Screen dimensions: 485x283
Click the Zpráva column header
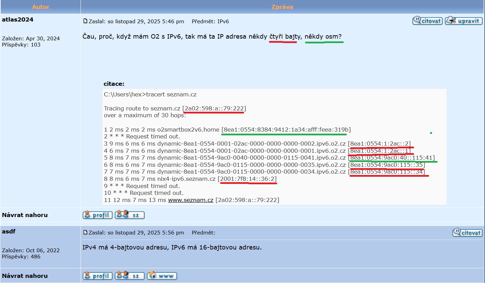click(282, 7)
